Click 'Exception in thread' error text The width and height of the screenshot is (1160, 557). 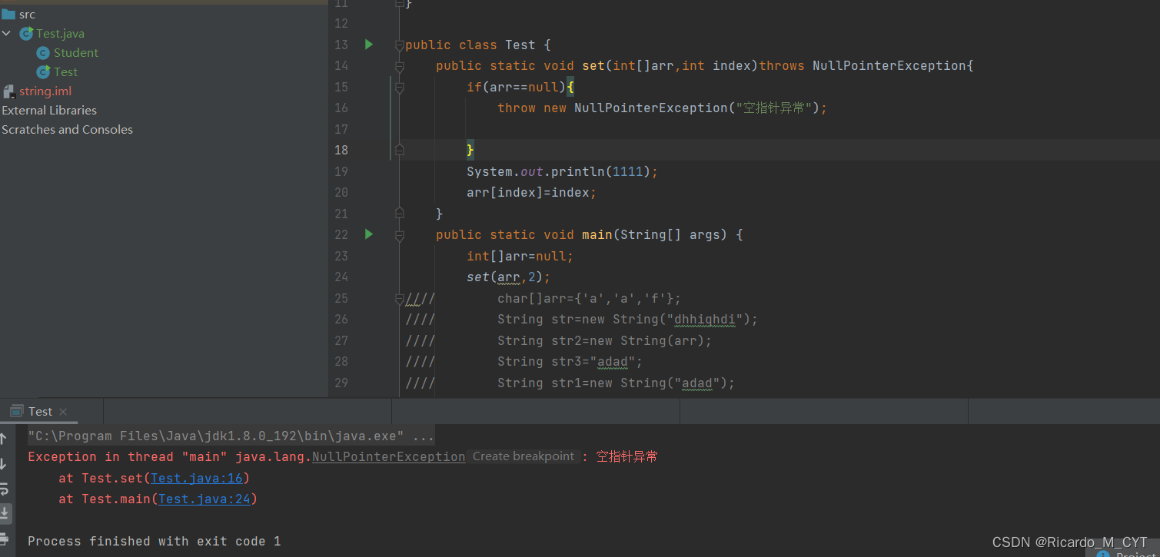(x=101, y=456)
